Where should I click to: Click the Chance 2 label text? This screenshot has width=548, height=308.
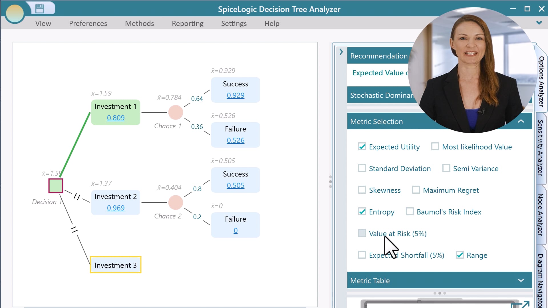(x=168, y=216)
